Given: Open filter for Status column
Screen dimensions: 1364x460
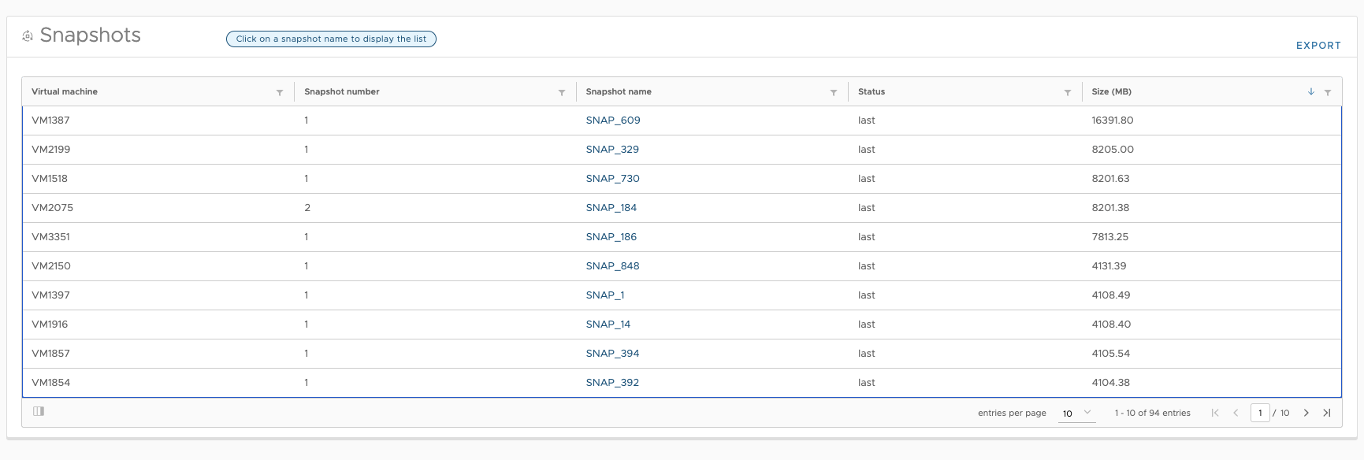Looking at the screenshot, I should click(x=1068, y=93).
